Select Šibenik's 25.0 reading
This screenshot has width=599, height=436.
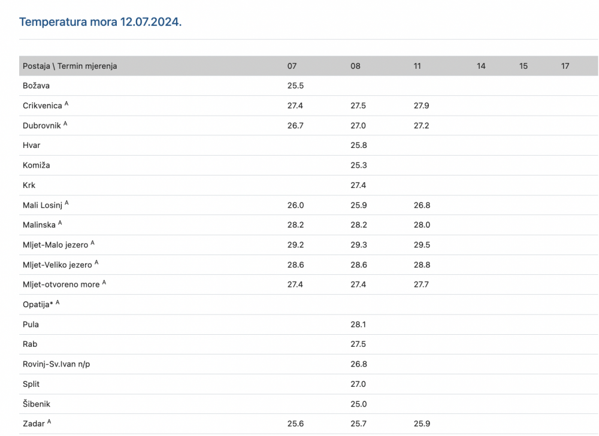pyautogui.click(x=359, y=404)
